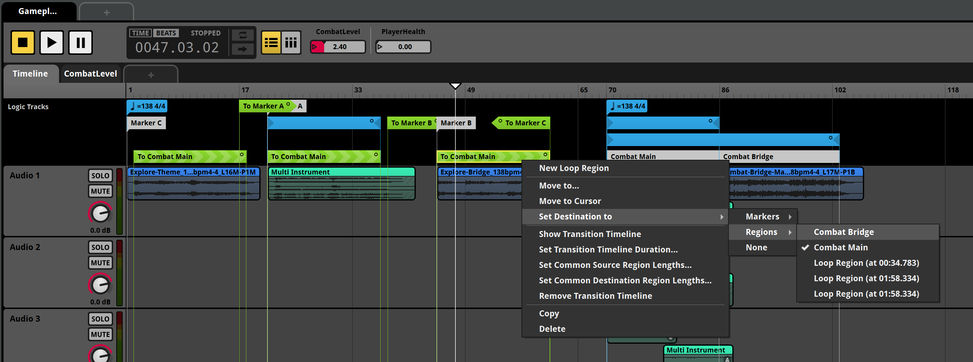Select the Explore-Theme audio clip

193,183
